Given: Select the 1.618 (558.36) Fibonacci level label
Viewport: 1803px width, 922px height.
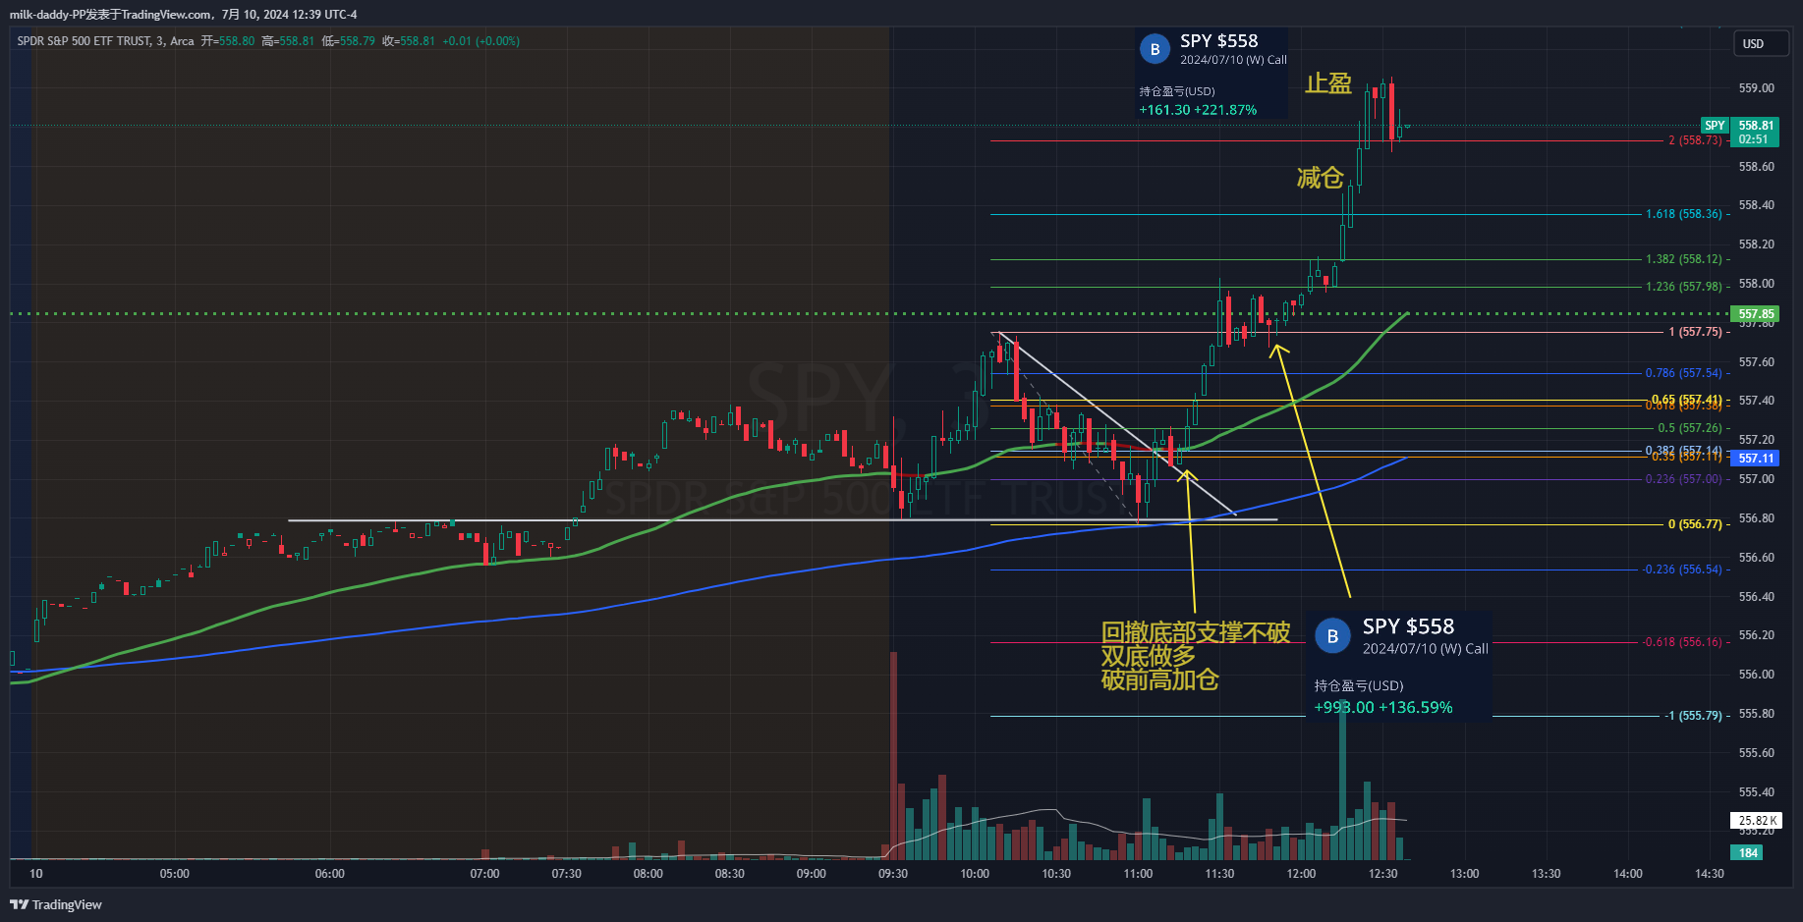Looking at the screenshot, I should coord(1683,214).
